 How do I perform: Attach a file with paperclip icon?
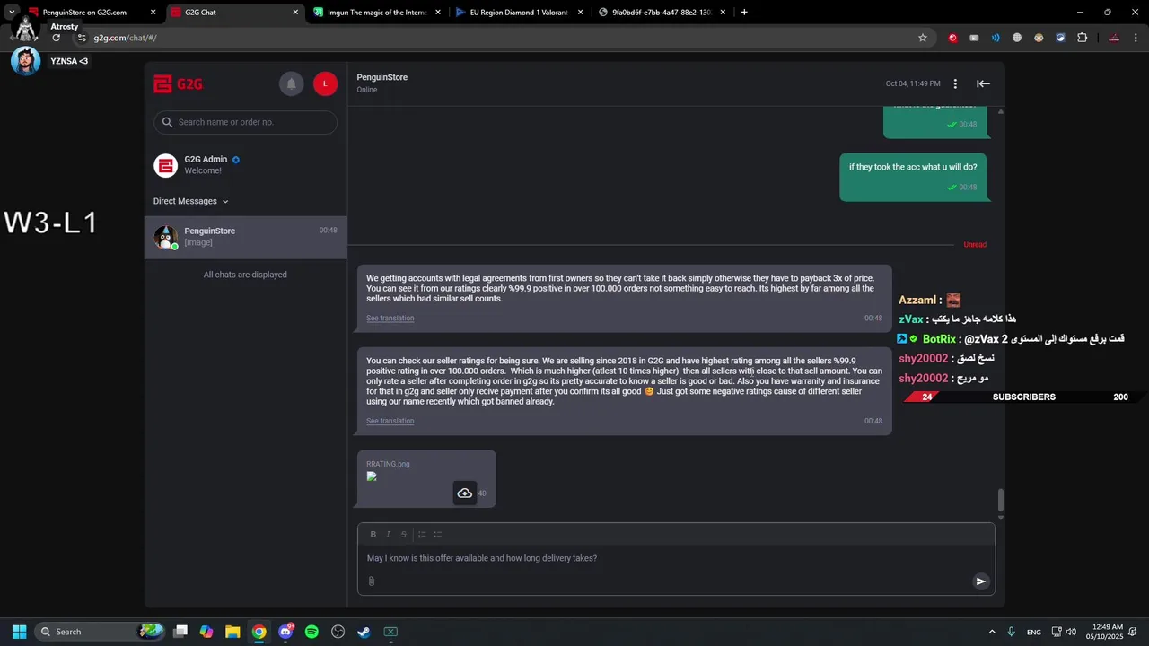pyautogui.click(x=372, y=581)
